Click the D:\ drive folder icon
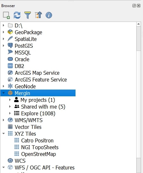The width and height of the screenshot is (143, 173). click(x=10, y=25)
